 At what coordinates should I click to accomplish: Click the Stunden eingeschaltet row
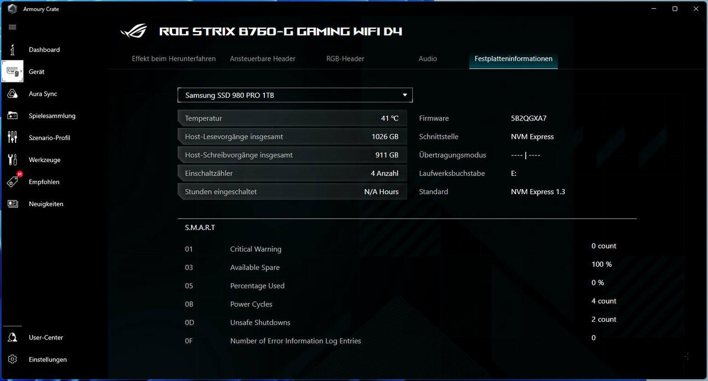click(x=292, y=191)
